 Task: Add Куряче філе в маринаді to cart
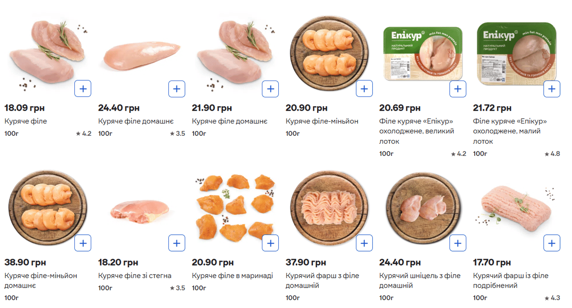pyautogui.click(x=270, y=243)
